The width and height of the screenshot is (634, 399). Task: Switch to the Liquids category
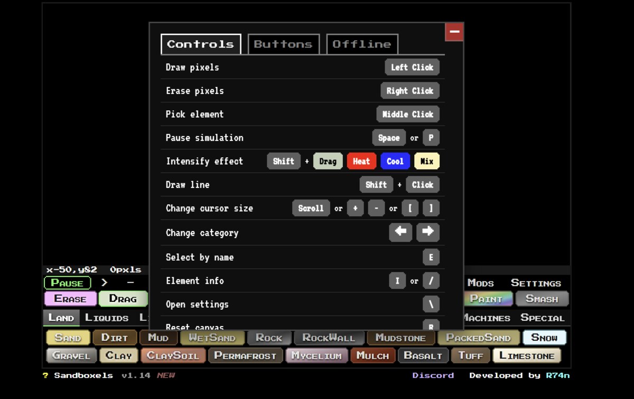point(107,318)
